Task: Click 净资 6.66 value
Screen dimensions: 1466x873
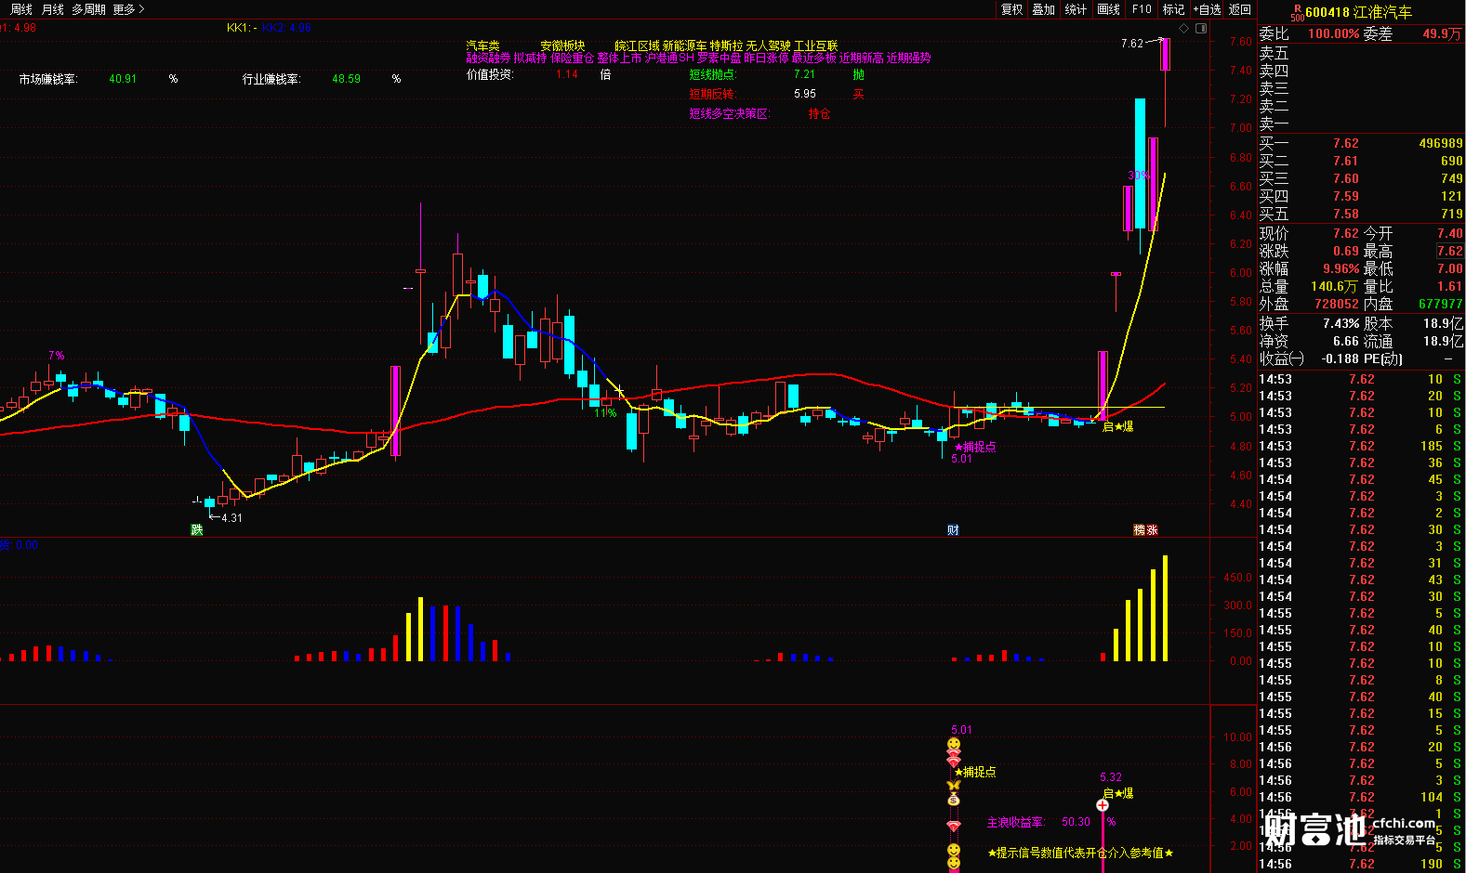Action: (1346, 341)
